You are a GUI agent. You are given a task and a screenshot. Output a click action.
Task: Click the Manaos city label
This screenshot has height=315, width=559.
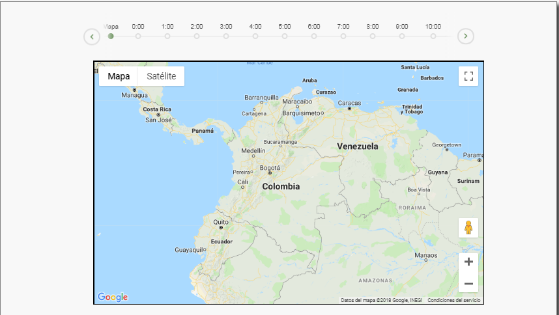coord(425,255)
